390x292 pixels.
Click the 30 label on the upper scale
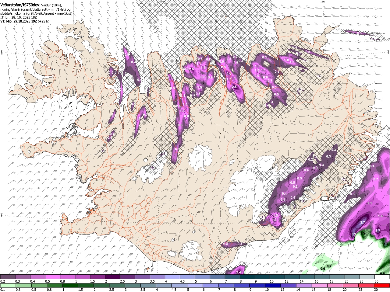point(377,281)
